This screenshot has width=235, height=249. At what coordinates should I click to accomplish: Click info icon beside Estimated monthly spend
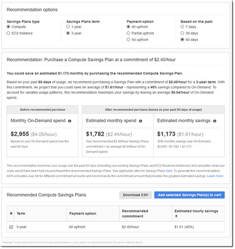click(x=140, y=121)
